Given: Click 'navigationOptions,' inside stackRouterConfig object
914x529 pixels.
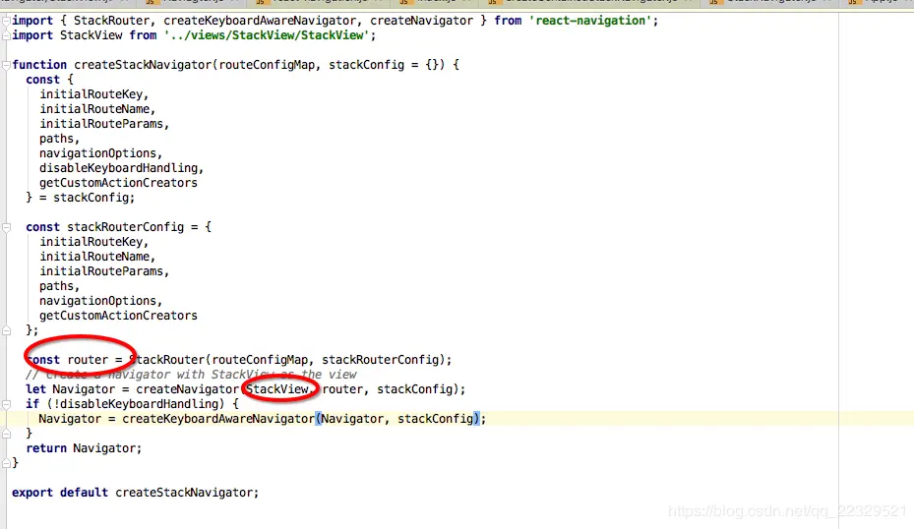Looking at the screenshot, I should (x=100, y=301).
